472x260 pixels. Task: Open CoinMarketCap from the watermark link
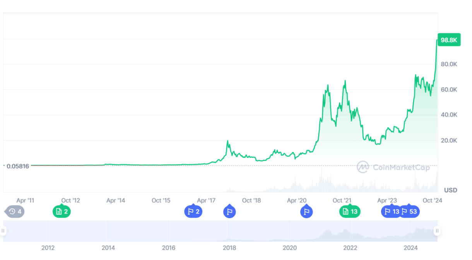(x=401, y=168)
